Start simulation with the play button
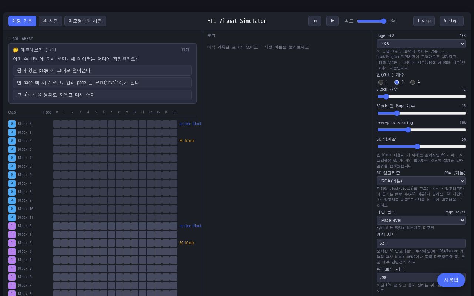 tap(333, 21)
